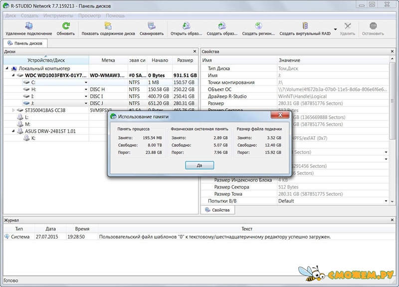This screenshot has width=399, height=287.
Task: Click the Show disk contents toolbar icon
Action: point(108,26)
